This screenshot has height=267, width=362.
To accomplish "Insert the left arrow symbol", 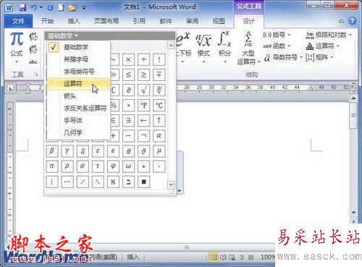I will (144, 120).
